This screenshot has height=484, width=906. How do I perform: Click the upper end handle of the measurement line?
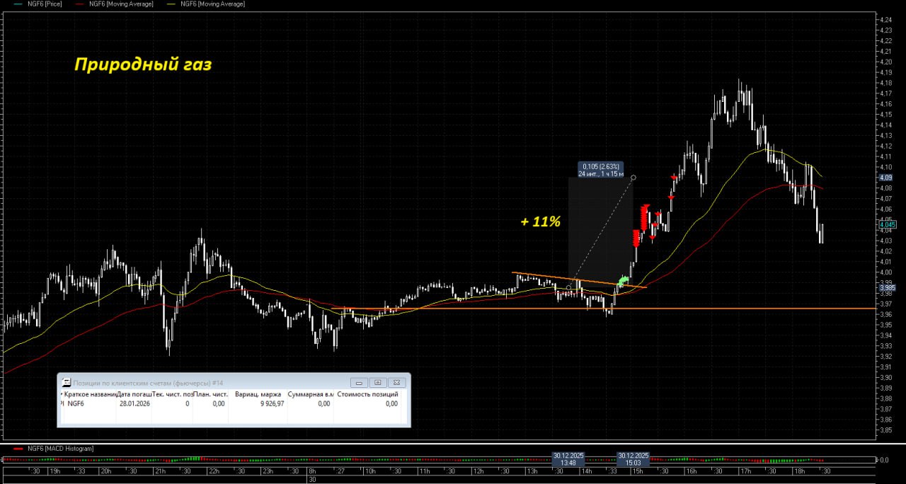(633, 178)
